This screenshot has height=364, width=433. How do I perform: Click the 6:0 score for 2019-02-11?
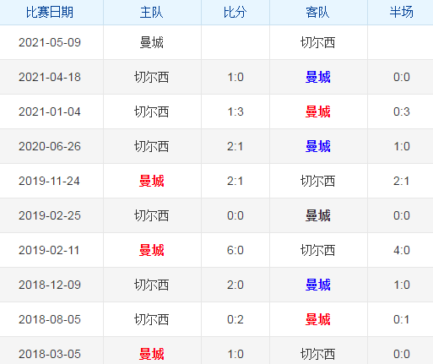coord(235,250)
